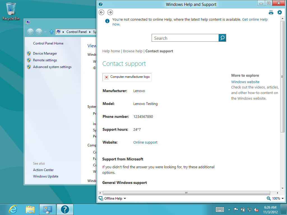Viewport: 287px width, 215px height.
Task: Click the Back arrow in Help window
Action: tap(102, 12)
